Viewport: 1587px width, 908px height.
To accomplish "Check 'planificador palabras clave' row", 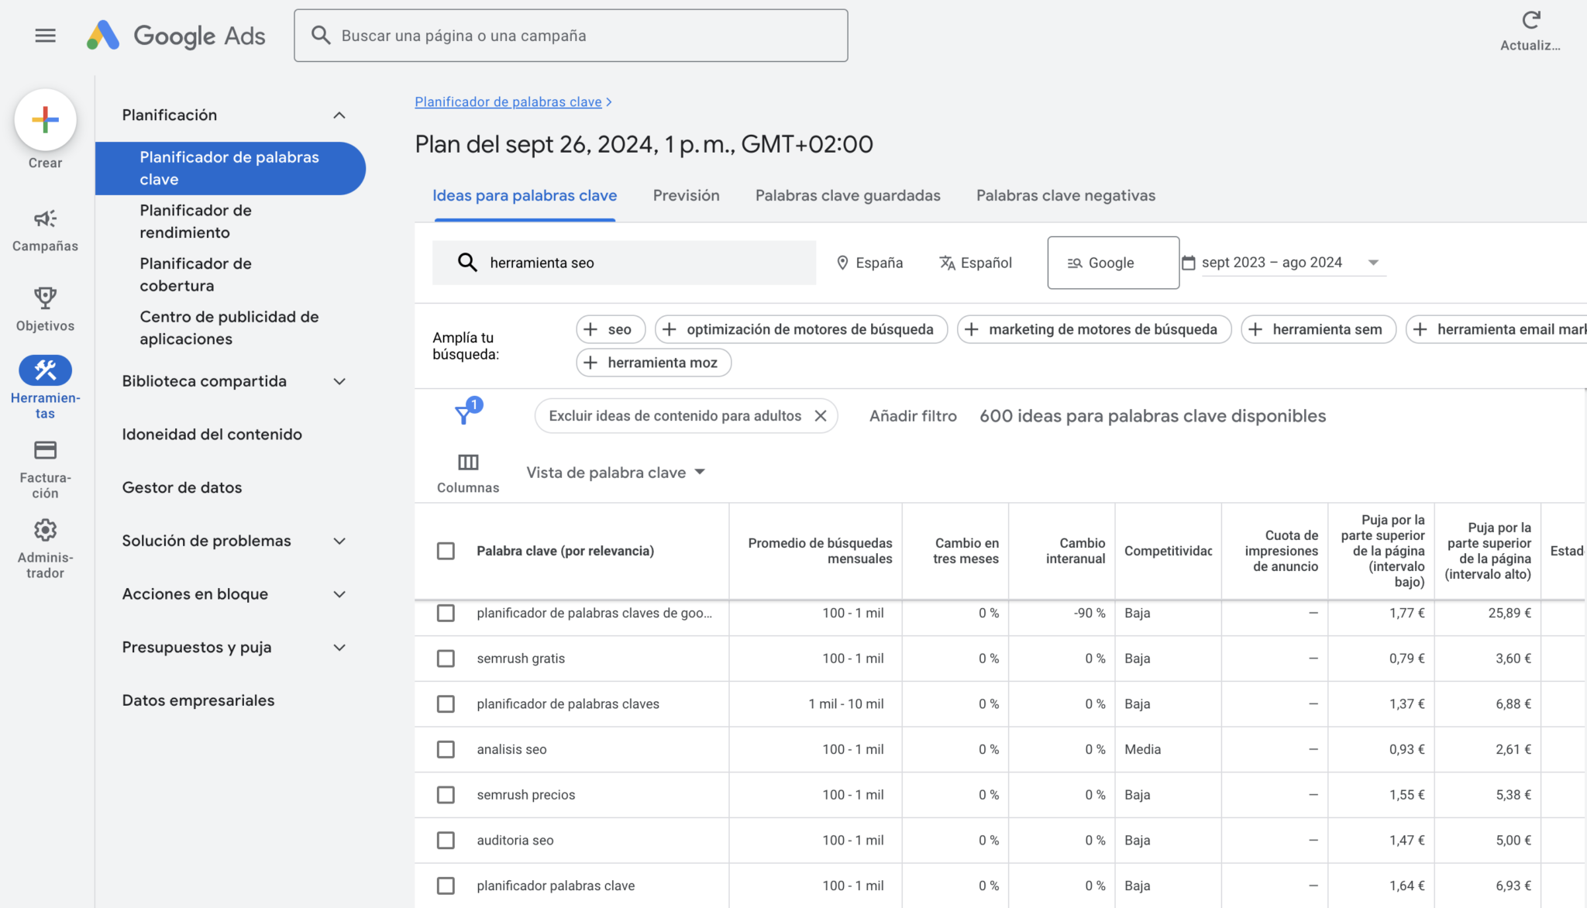I will point(446,886).
